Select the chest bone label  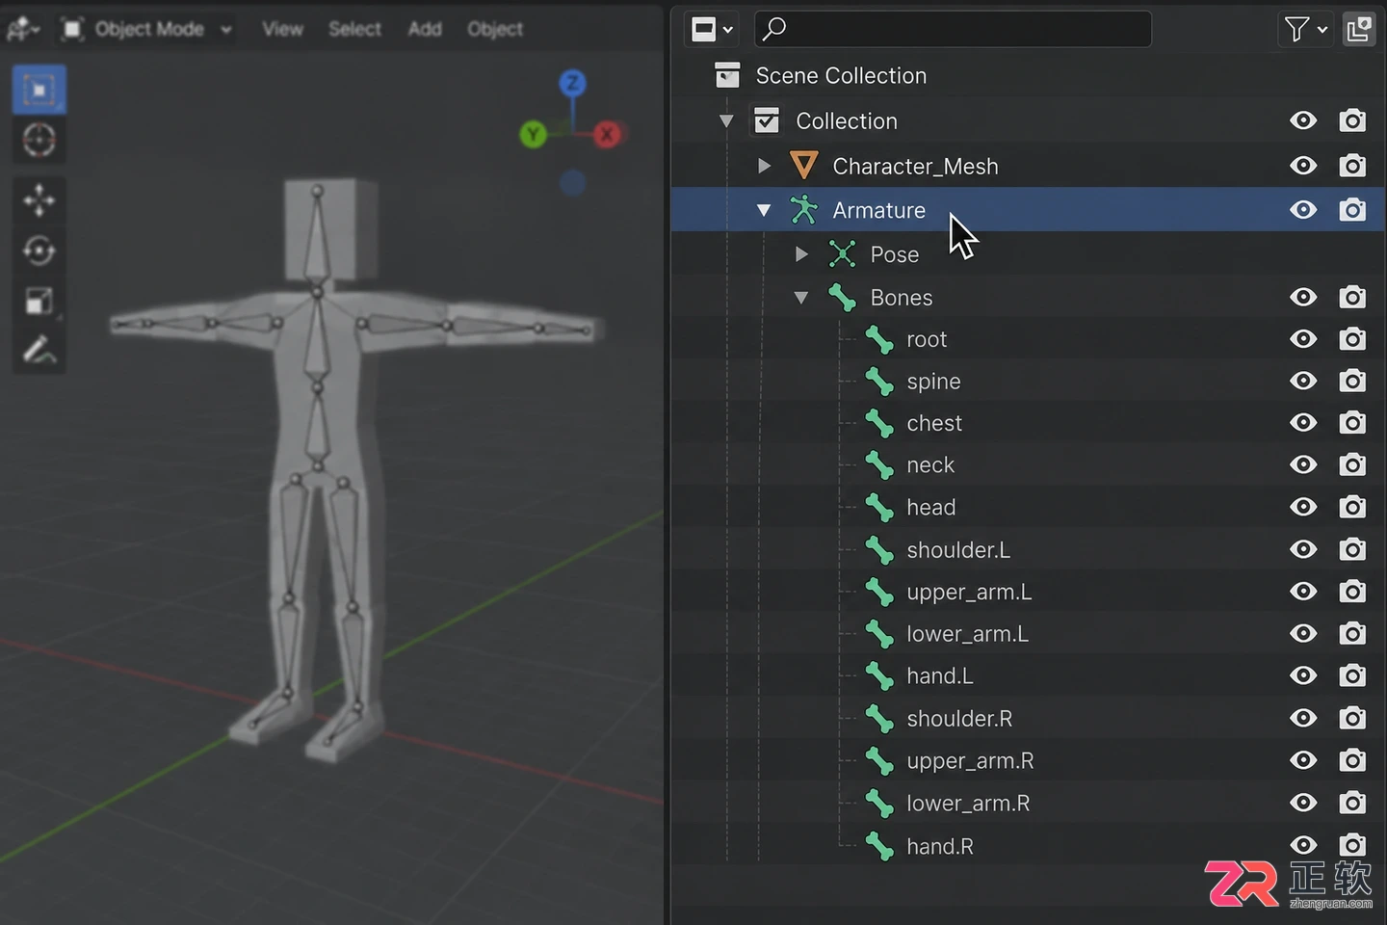pyautogui.click(x=934, y=423)
